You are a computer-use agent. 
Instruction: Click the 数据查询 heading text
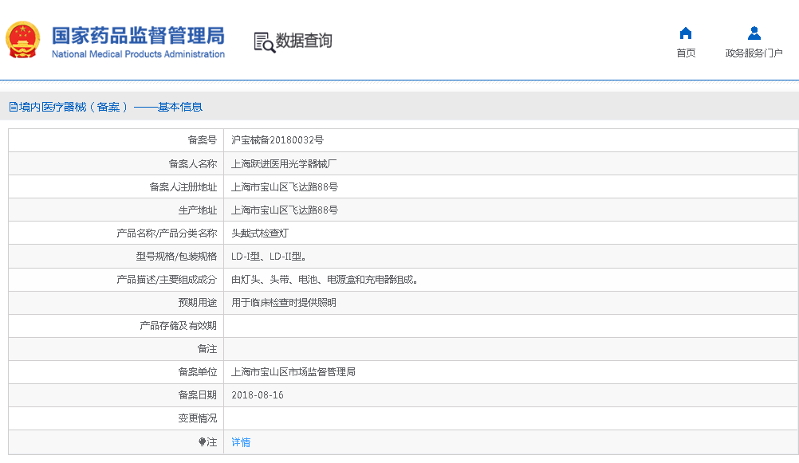pyautogui.click(x=304, y=41)
